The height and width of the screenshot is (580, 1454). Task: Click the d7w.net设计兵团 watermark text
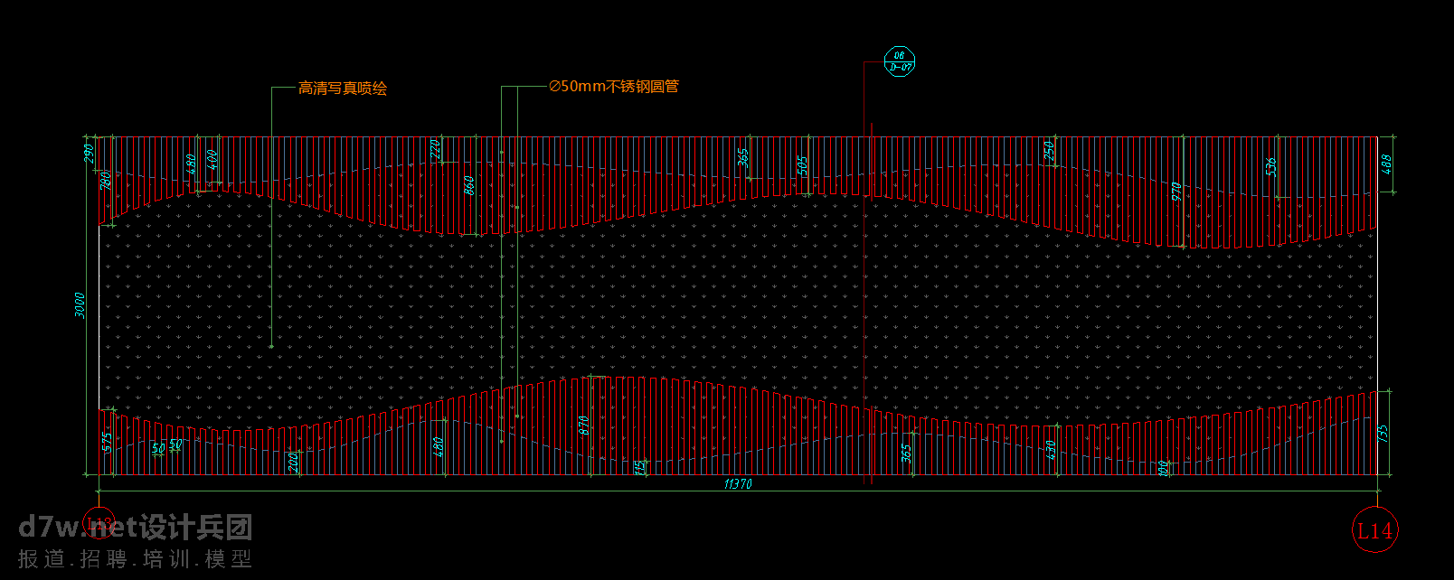(136, 527)
